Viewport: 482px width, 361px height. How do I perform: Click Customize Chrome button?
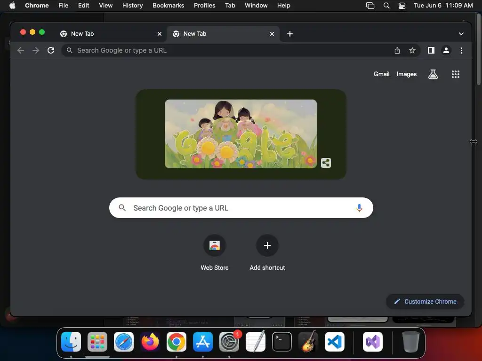pos(425,301)
